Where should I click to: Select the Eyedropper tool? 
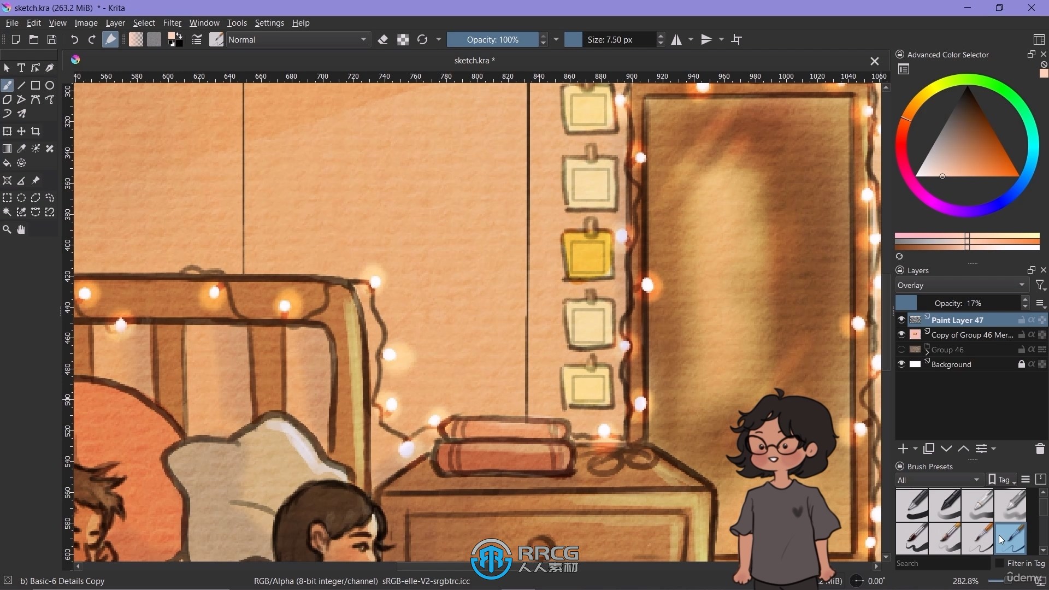(x=21, y=149)
